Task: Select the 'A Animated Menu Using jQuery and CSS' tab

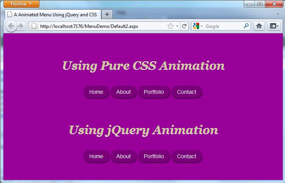Action: [x=53, y=14]
